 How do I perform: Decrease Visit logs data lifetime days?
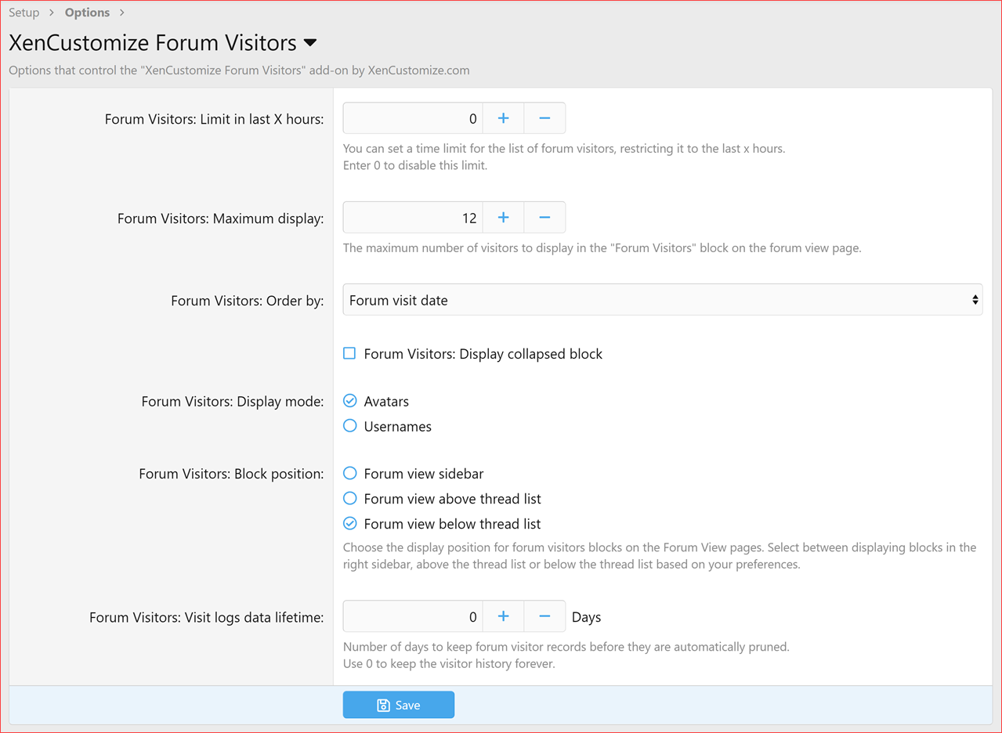point(544,617)
